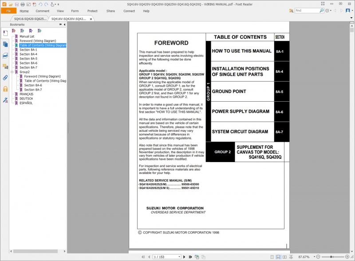Go to the previous page arrow
The image size is (355, 261).
click(149, 257)
